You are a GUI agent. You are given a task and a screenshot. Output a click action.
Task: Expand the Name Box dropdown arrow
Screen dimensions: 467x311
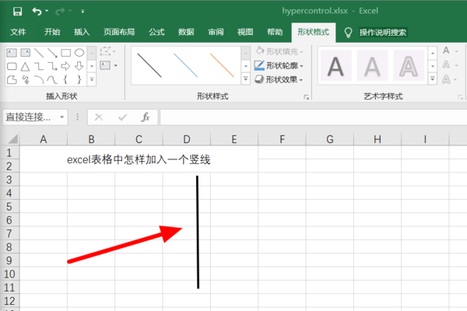point(61,117)
